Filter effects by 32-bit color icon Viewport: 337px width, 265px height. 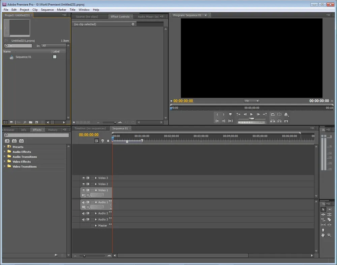[x=14, y=141]
